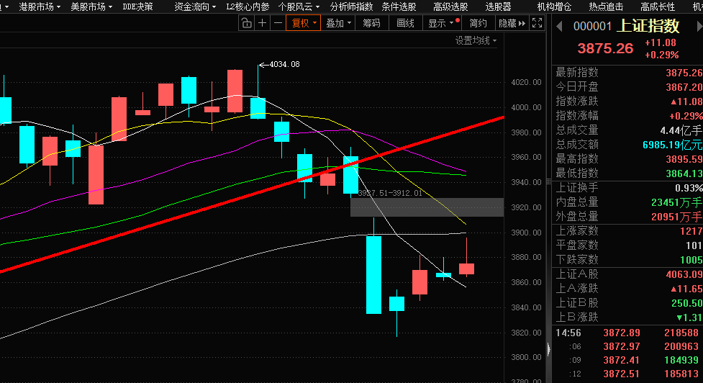Open the 复权 adjustment dropdown

coord(302,23)
